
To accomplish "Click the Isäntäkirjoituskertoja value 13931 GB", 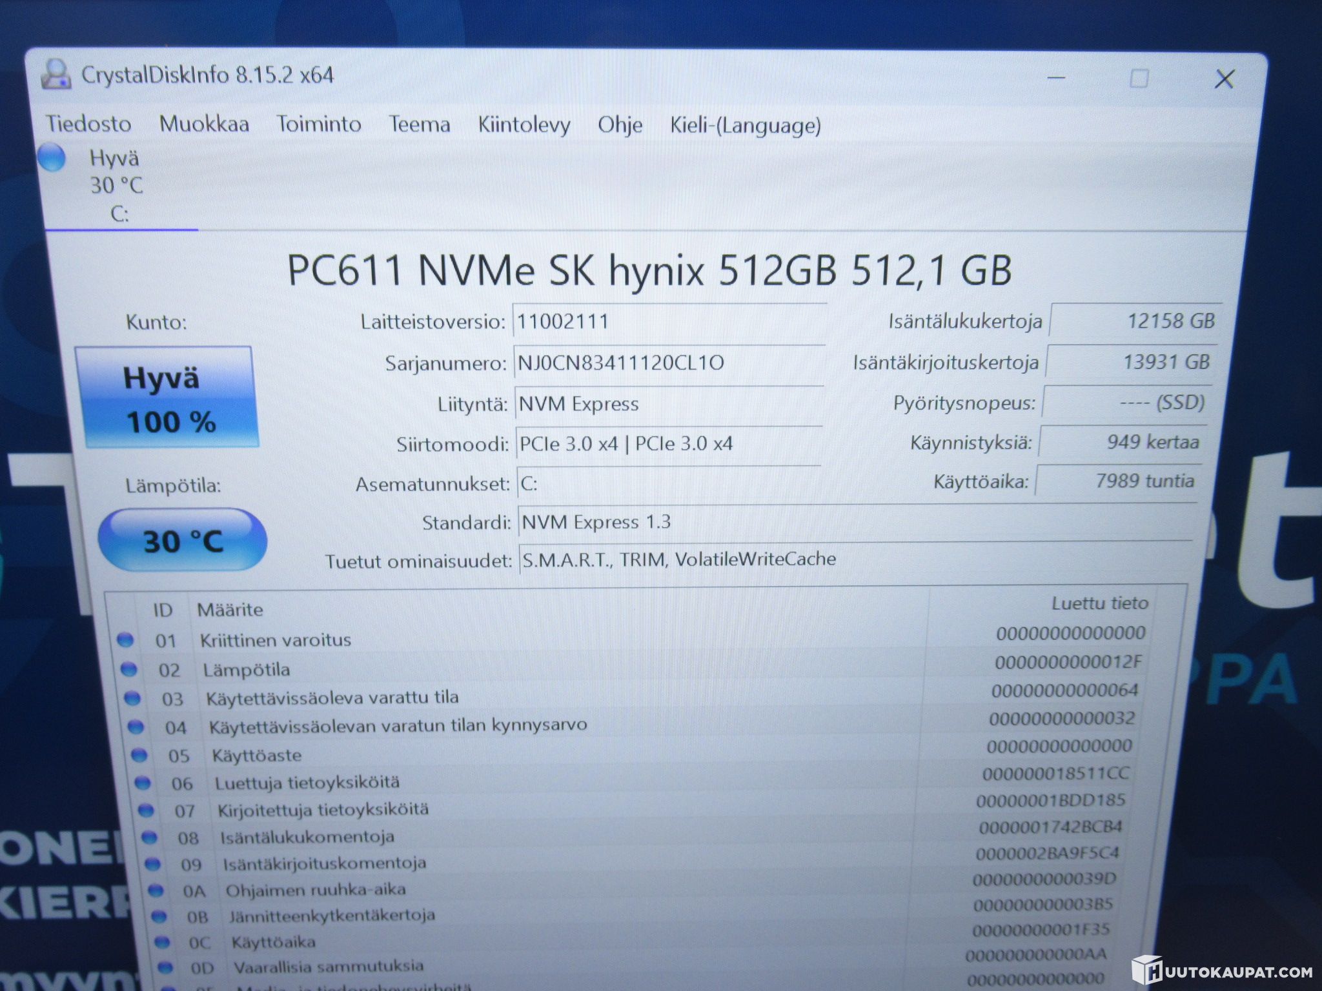I will click(1132, 362).
